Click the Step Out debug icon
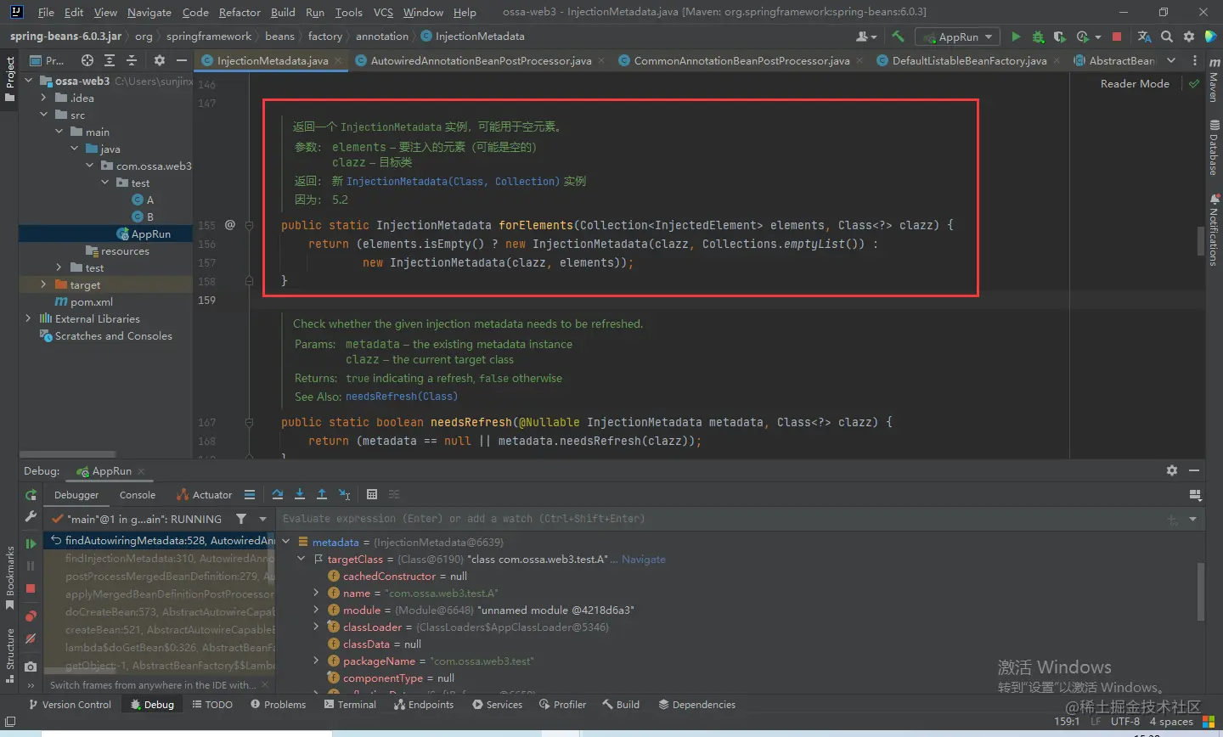Viewport: 1223px width, 737px height. click(x=322, y=494)
